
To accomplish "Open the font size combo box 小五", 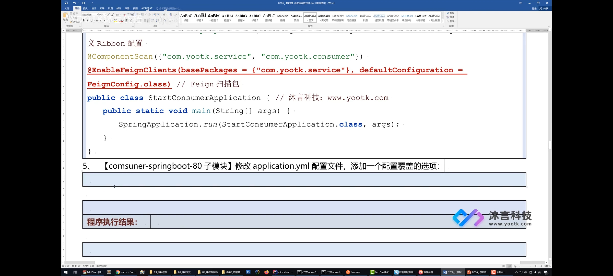I will pos(102,15).
